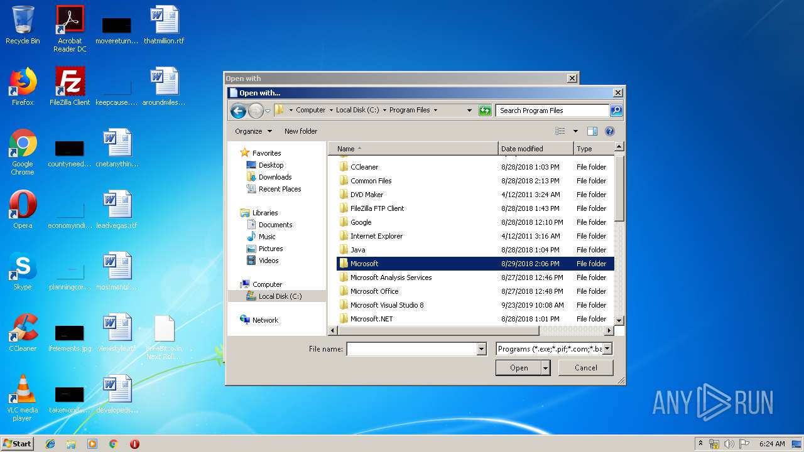The height and width of the screenshot is (452, 804).
Task: Click New folder button
Action: tap(301, 131)
